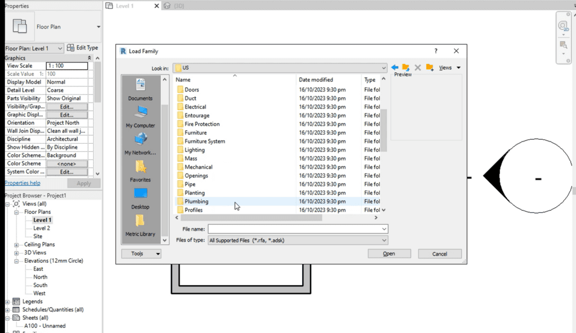The image size is (576, 333).
Task: Open Documents shortcut in places sidebar
Action: click(x=140, y=89)
